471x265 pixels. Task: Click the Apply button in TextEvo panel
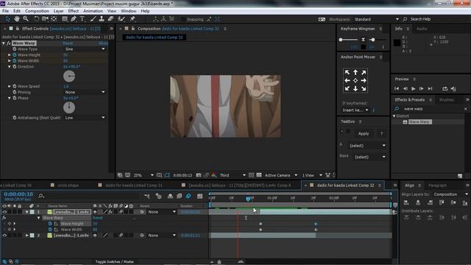pos(363,133)
